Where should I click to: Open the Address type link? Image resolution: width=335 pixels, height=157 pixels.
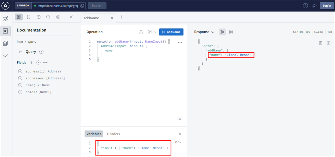(54, 71)
